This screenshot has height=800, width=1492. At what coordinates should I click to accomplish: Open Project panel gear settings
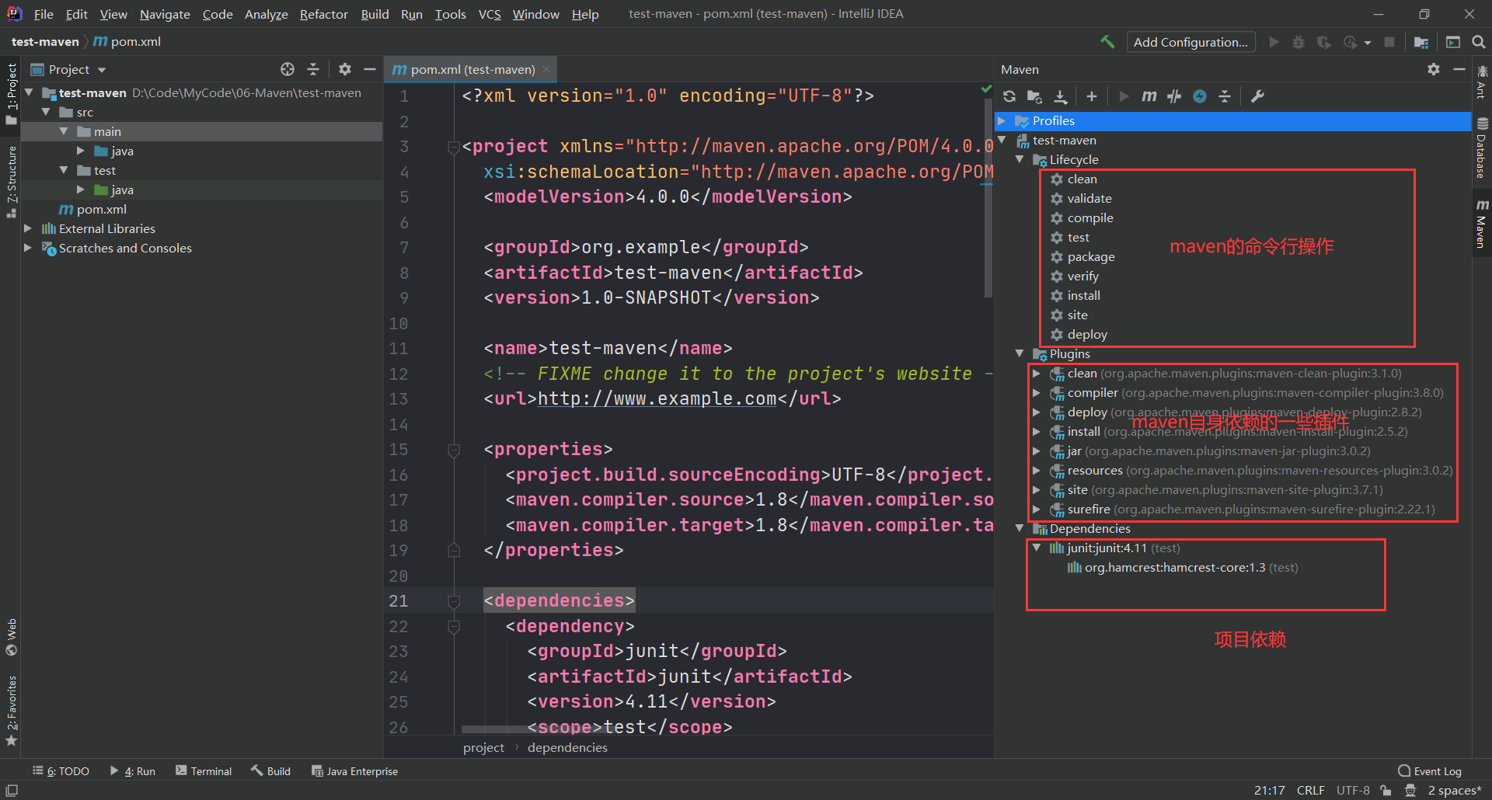345,69
